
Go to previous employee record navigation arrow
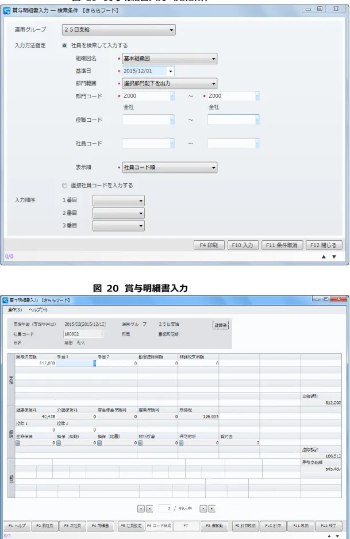(x=149, y=509)
